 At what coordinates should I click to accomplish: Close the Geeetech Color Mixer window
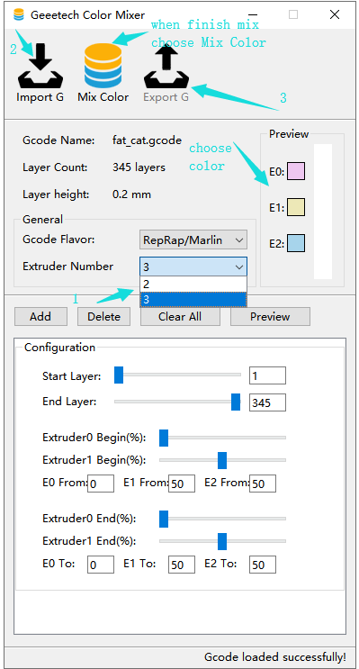tap(335, 15)
